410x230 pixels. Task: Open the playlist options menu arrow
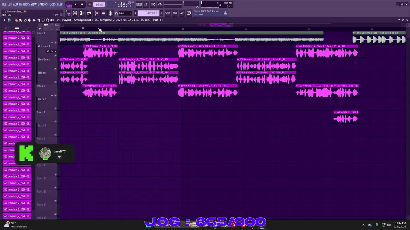[x=4, y=20]
